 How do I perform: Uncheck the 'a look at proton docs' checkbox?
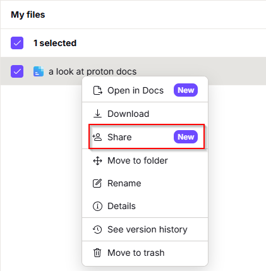click(17, 71)
